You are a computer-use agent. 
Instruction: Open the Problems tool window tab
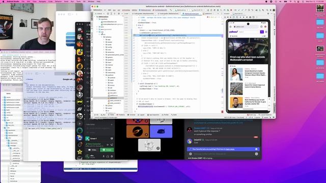[x=121, y=115]
